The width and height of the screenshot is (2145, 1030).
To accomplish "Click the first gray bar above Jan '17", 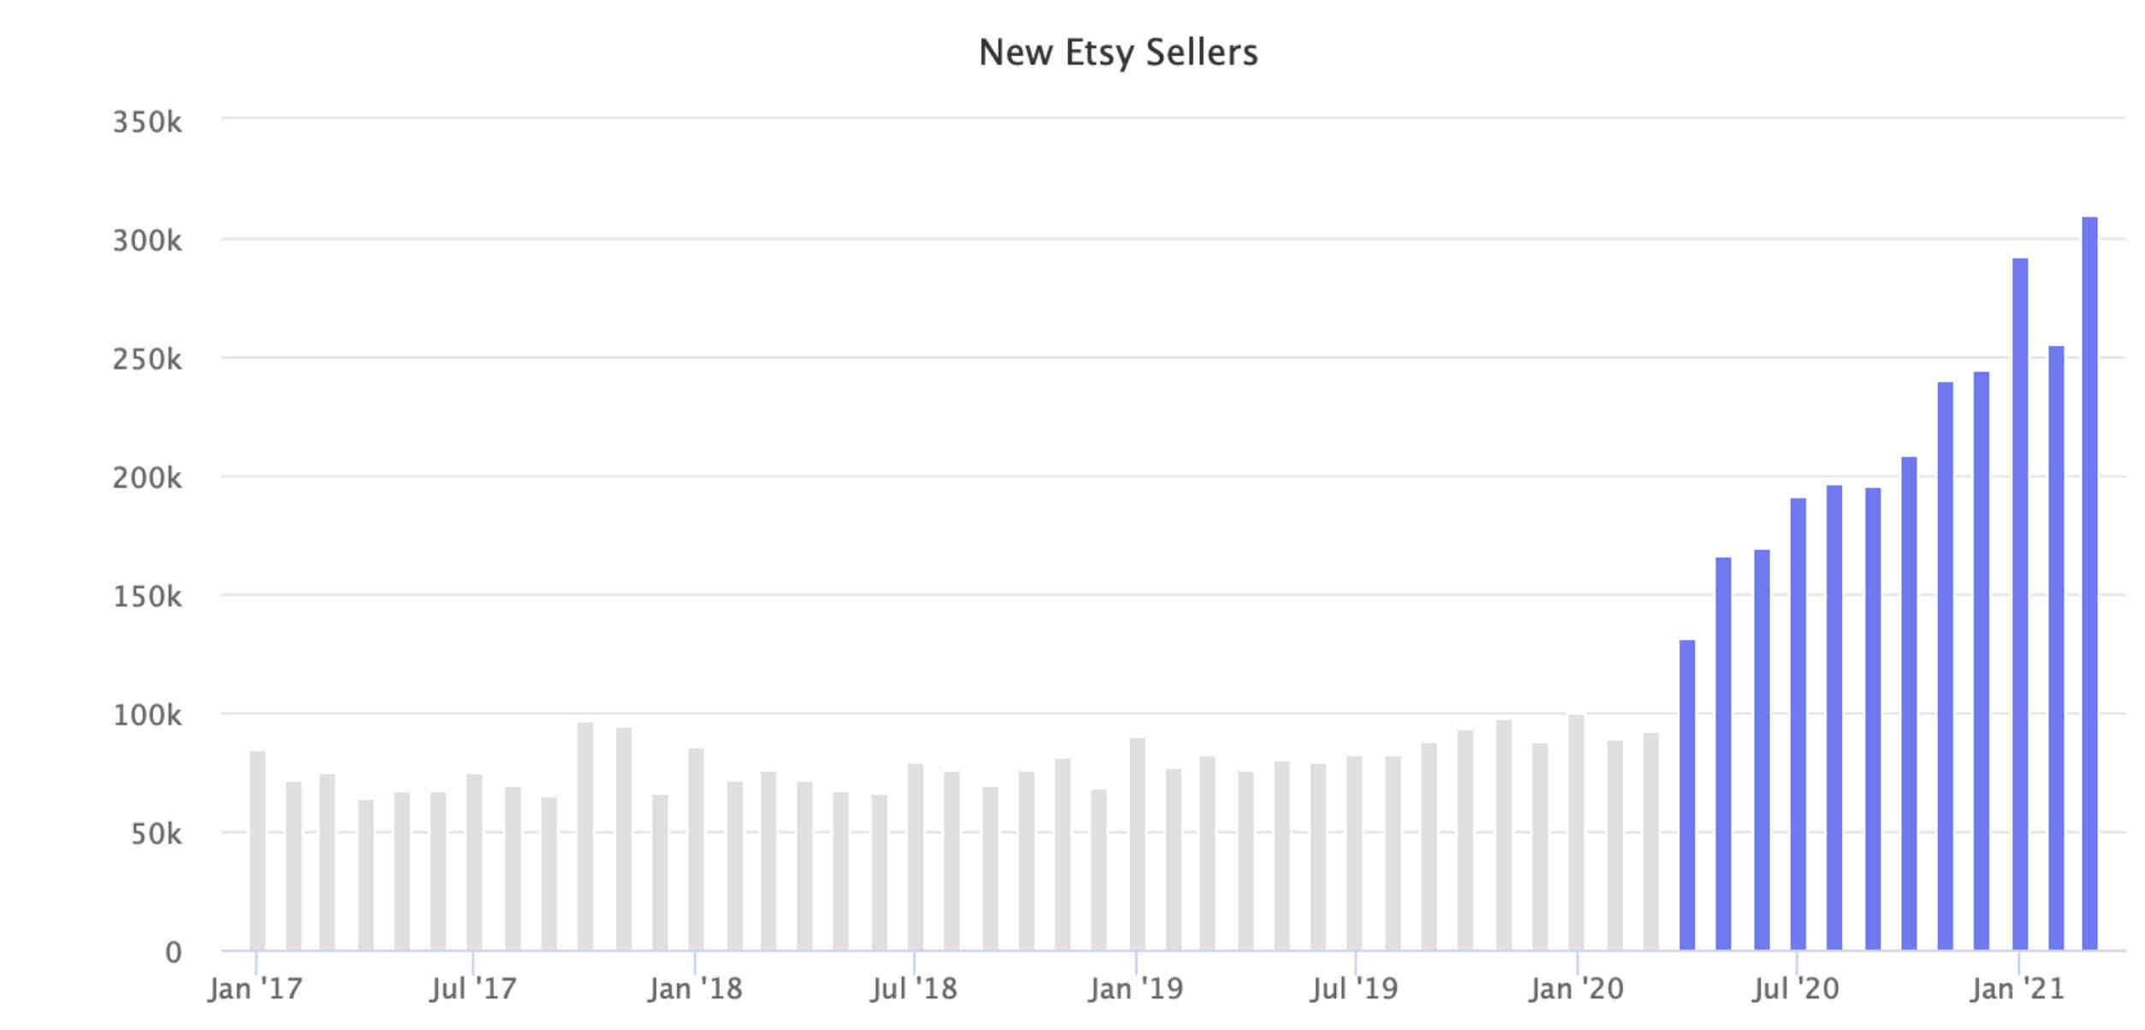I will 258,850.
